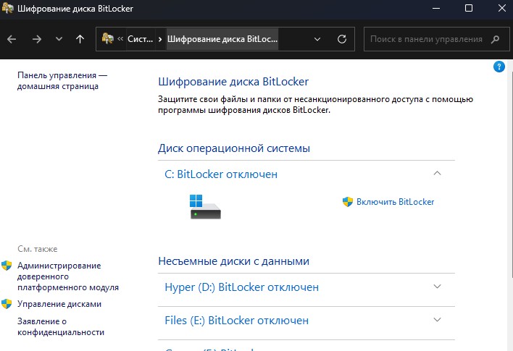This screenshot has height=351, width=513.
Task: Open the 'Сист...' breadcrumb segment
Action: (x=140, y=39)
